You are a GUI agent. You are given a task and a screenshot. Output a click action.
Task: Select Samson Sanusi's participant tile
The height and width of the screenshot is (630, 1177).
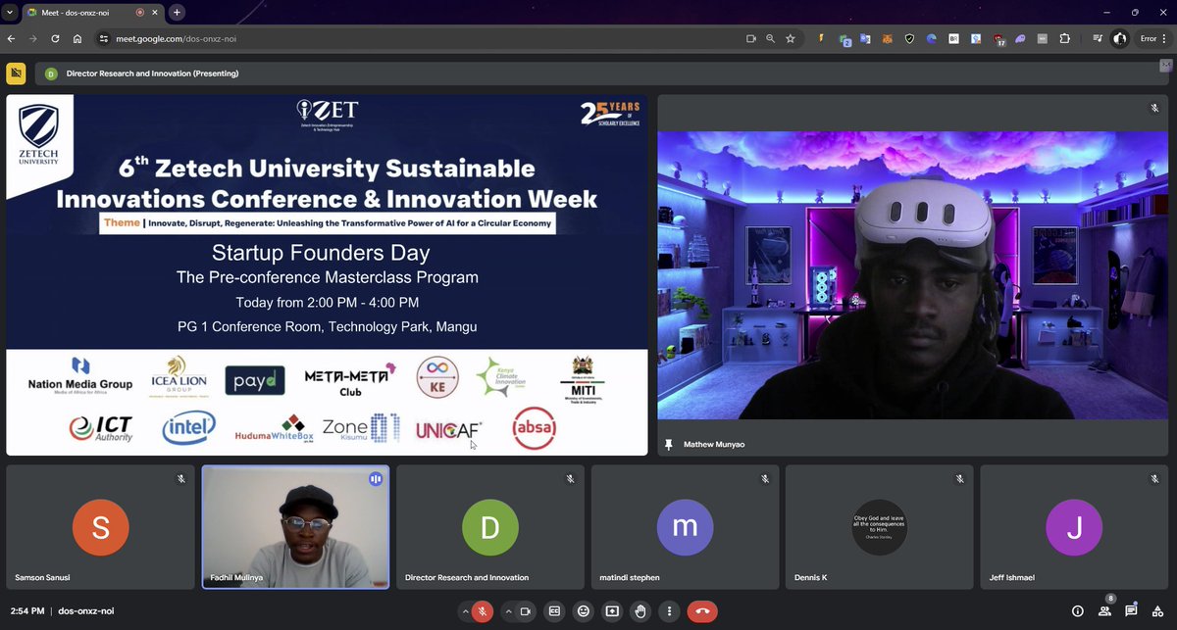(x=100, y=527)
